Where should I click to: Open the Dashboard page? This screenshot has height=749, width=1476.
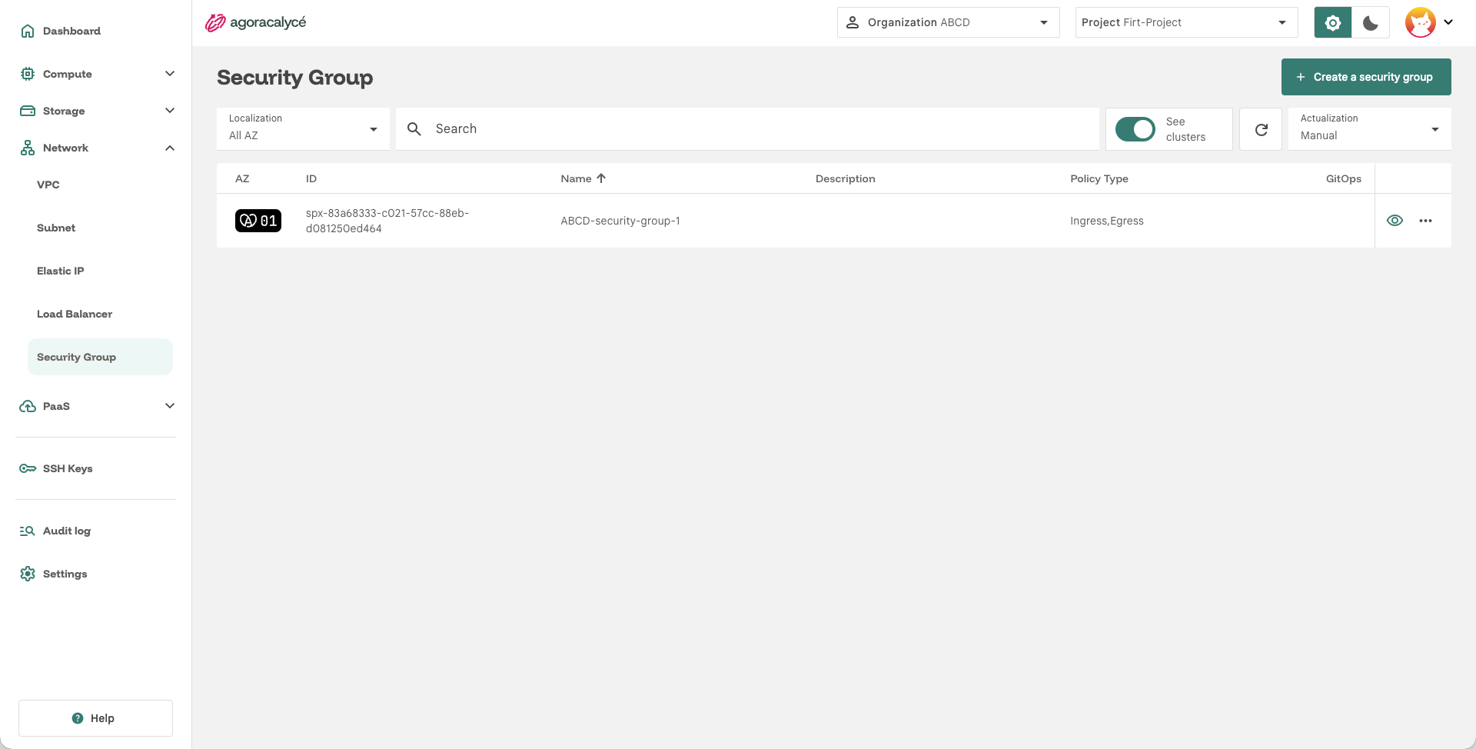71,31
